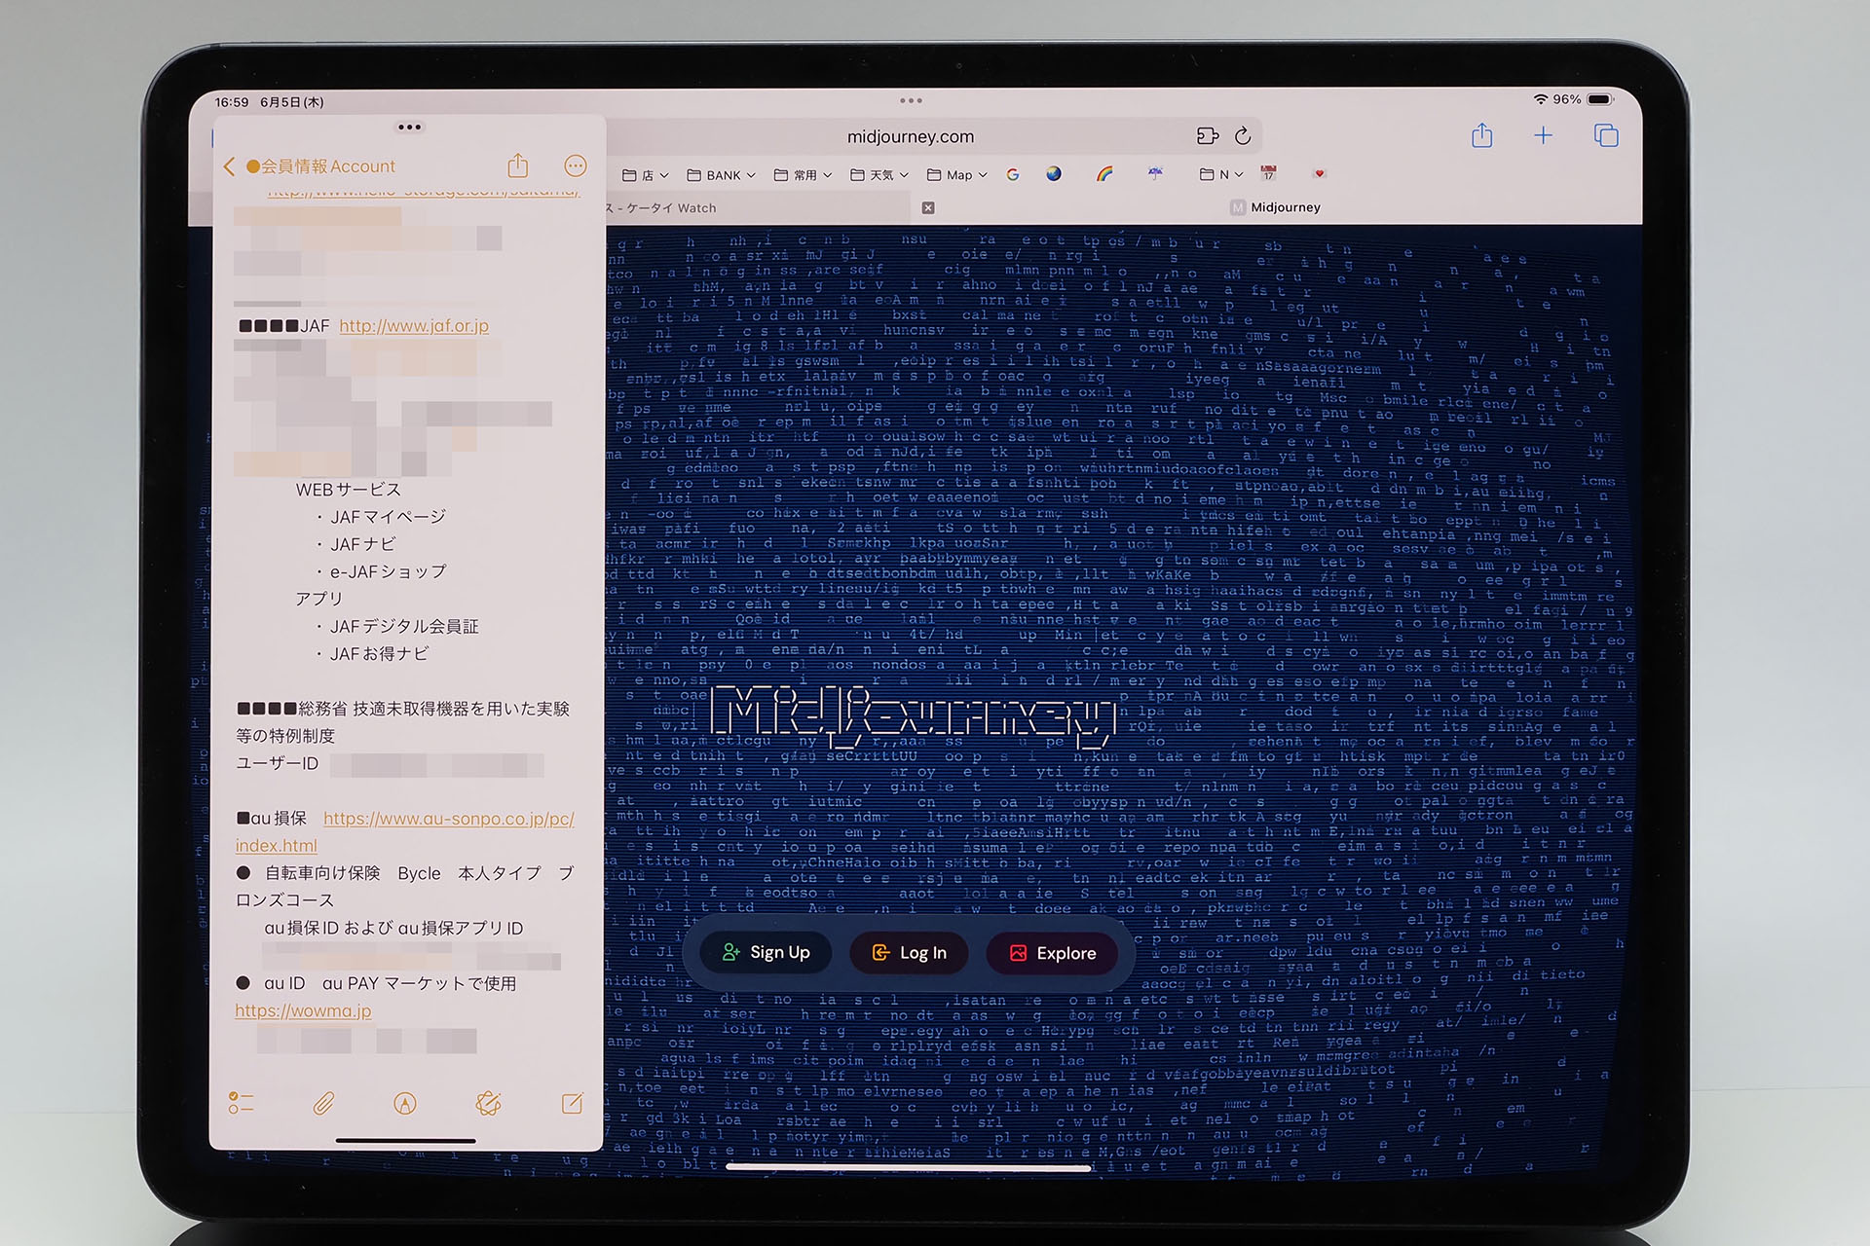Image resolution: width=1870 pixels, height=1246 pixels.
Task: Tap the text JAF デジタル会員証
Action: [404, 626]
